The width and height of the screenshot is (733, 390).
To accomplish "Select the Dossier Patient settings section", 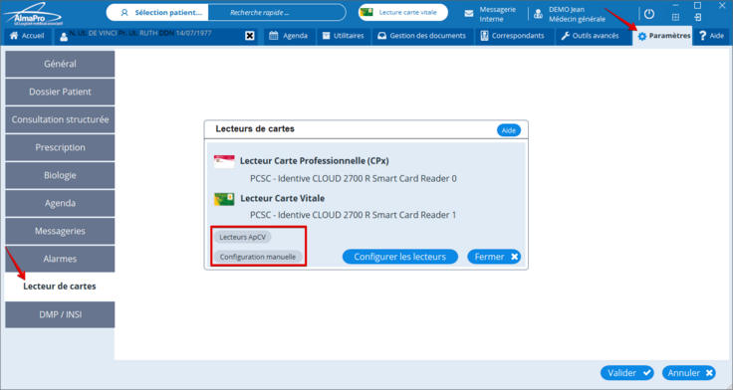I will [x=60, y=92].
